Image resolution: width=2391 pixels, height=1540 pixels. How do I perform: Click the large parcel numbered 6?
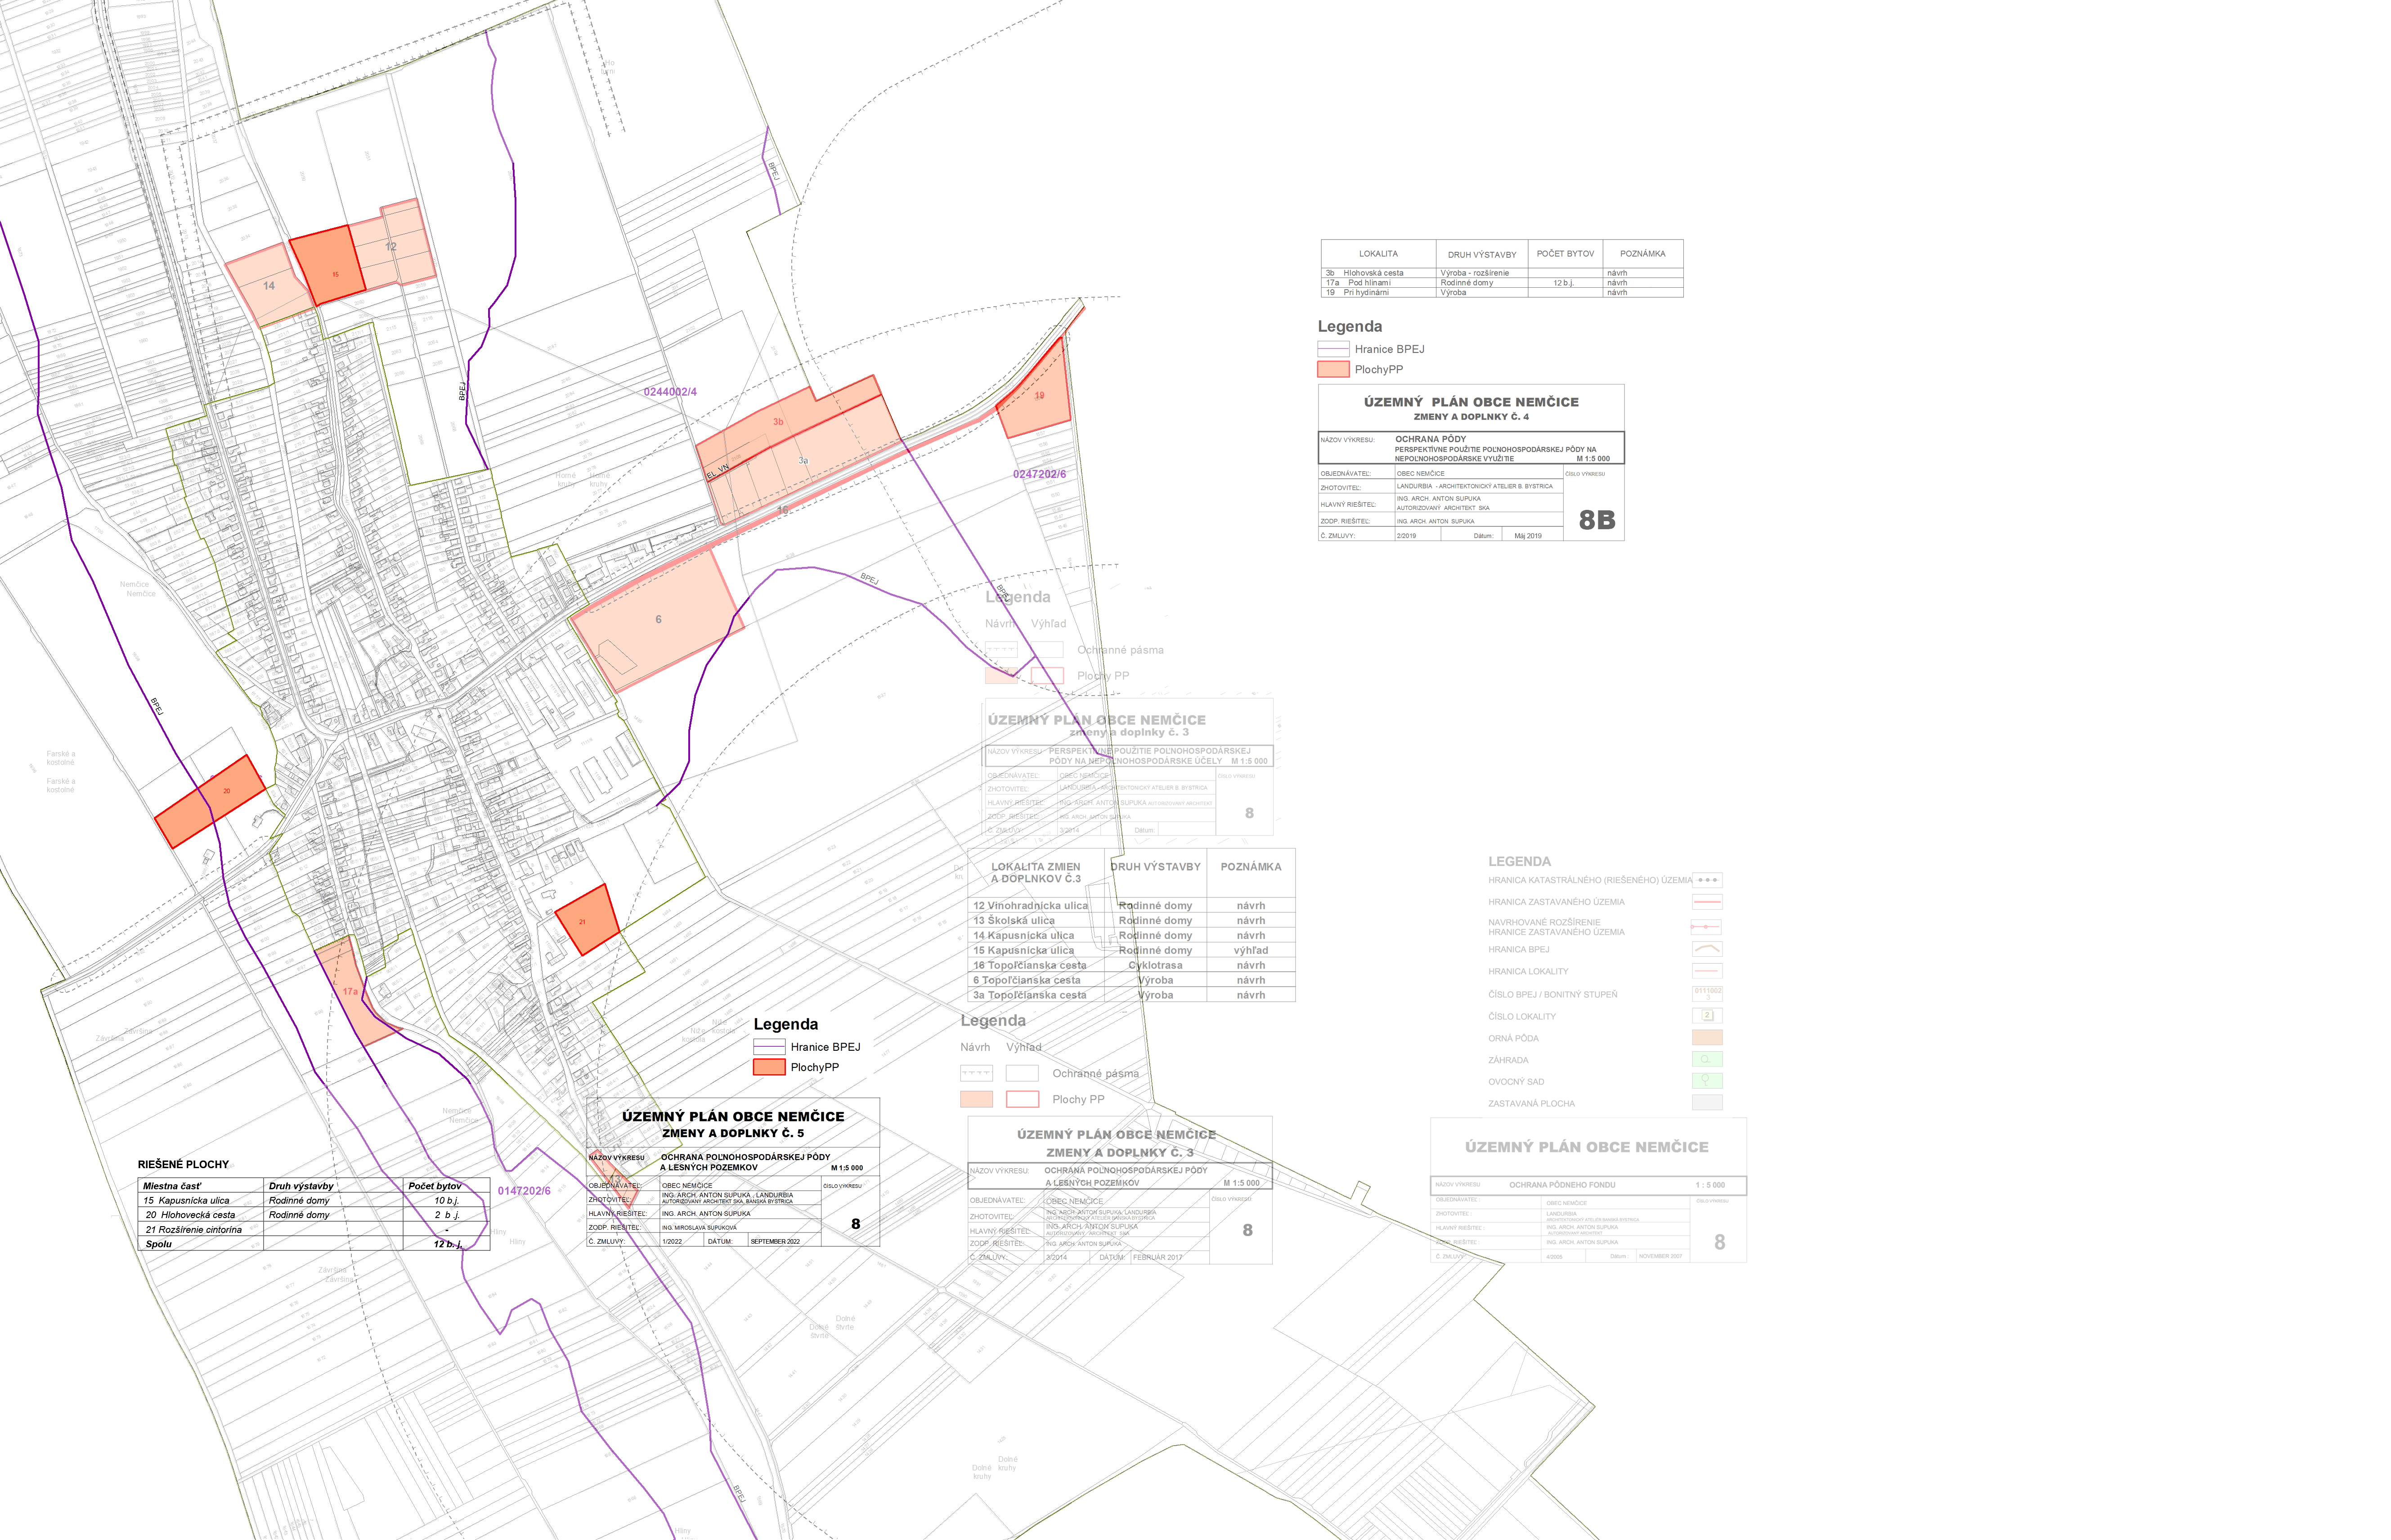(x=657, y=620)
